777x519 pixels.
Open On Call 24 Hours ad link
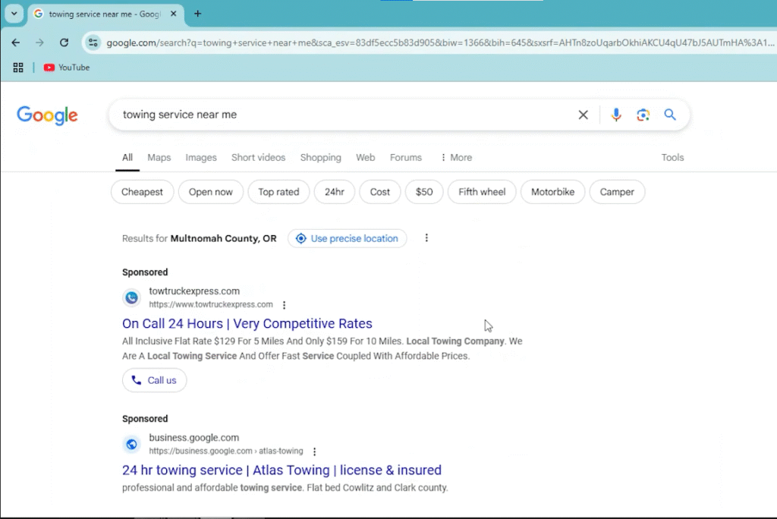click(x=247, y=324)
